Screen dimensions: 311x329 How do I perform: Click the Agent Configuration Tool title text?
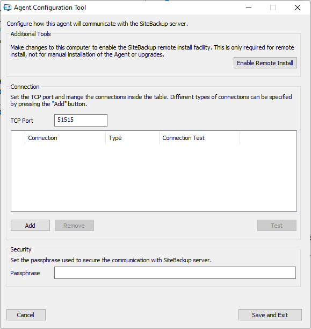coord(50,8)
